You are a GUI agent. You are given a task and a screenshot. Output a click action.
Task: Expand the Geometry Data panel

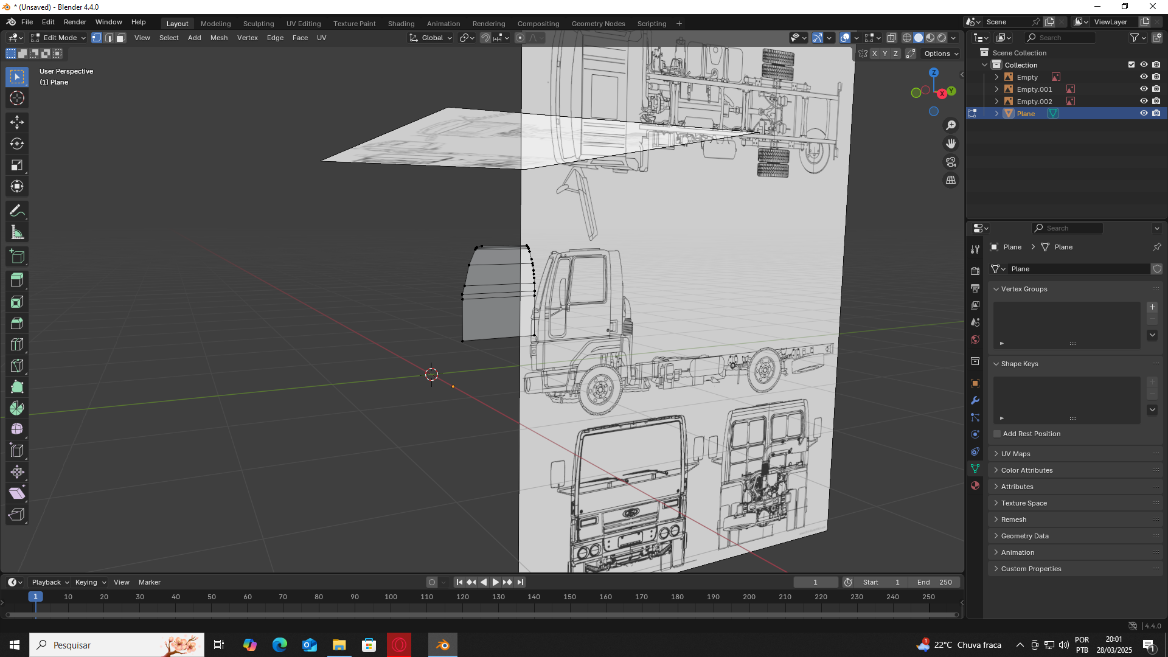(1024, 536)
